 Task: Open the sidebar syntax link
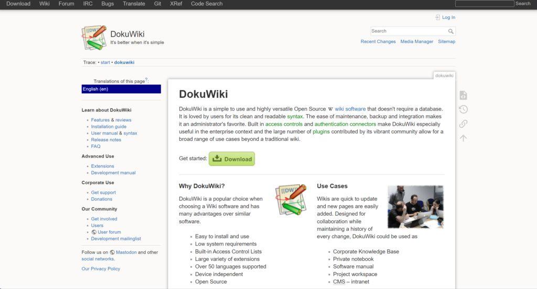130,133
